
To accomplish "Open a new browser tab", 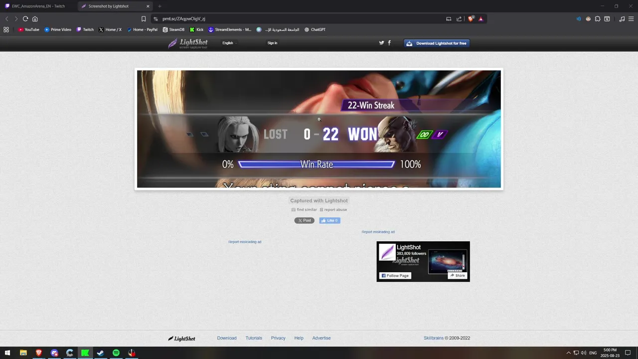I will tap(159, 6).
